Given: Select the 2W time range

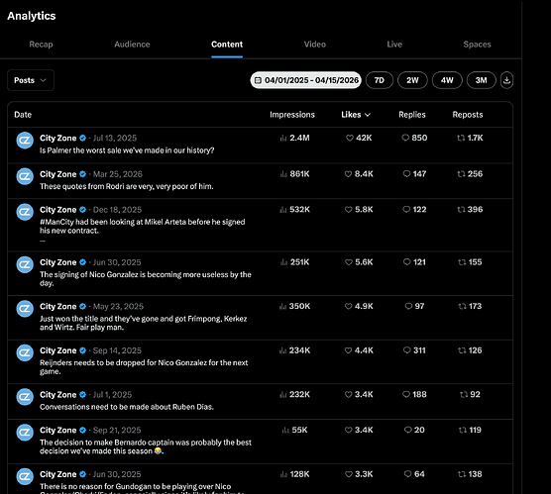Looking at the screenshot, I should [412, 80].
